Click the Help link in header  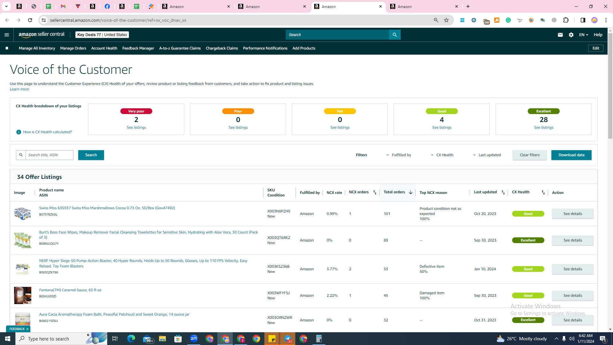[598, 35]
